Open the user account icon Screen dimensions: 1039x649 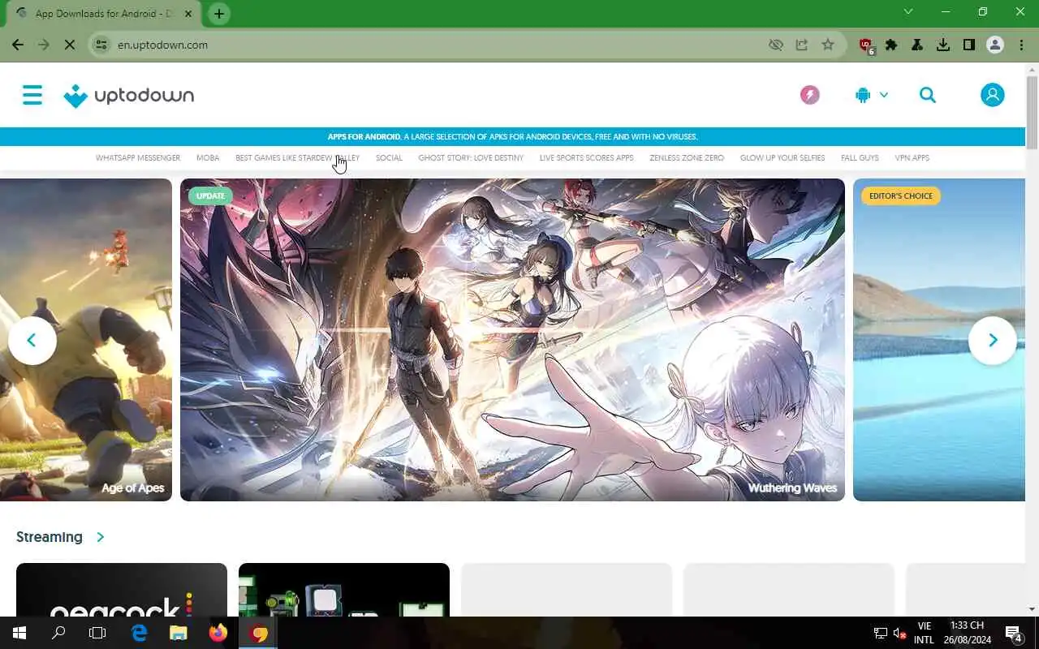pyautogui.click(x=992, y=95)
